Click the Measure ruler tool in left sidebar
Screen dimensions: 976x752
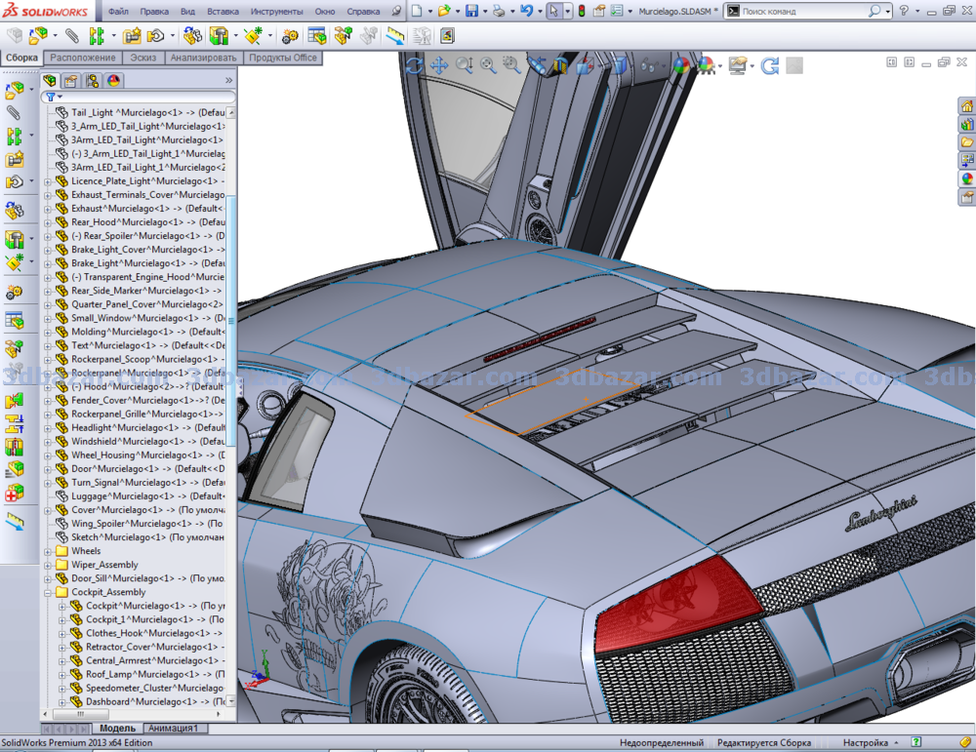[x=15, y=521]
